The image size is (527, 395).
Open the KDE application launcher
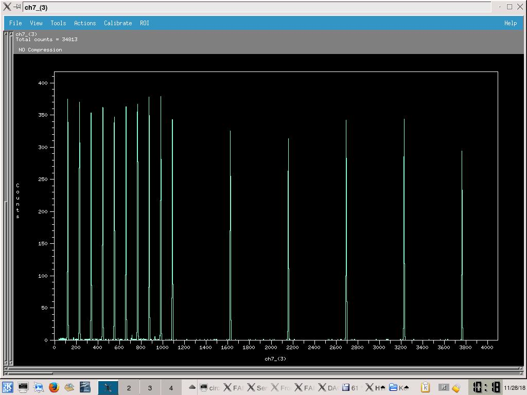[x=7, y=387]
